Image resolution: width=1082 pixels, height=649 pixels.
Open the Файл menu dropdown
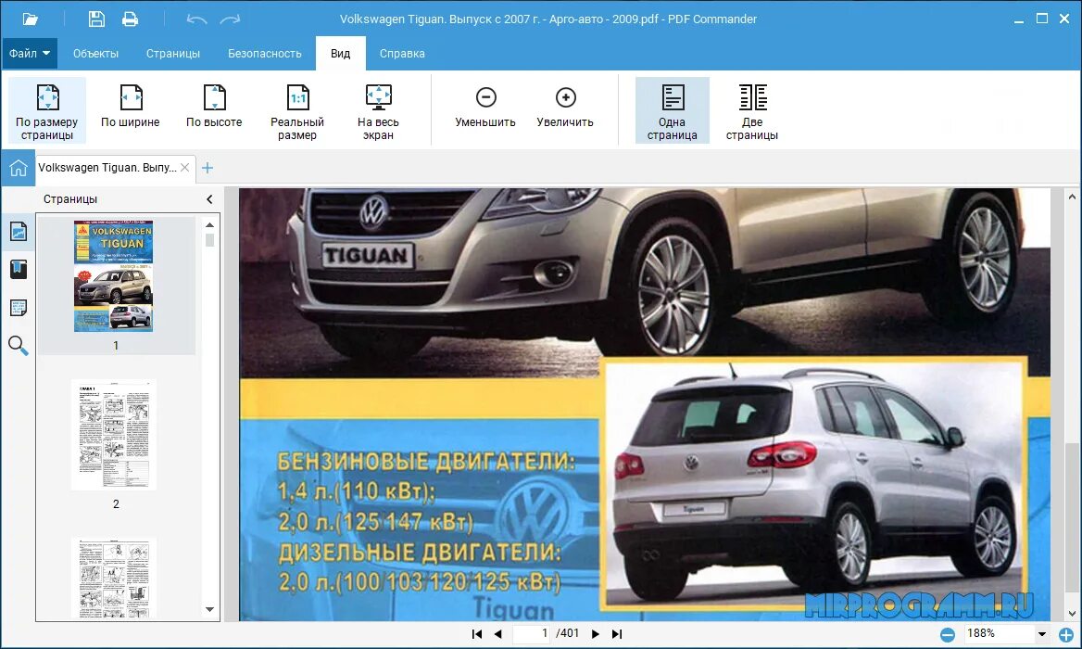(x=29, y=53)
